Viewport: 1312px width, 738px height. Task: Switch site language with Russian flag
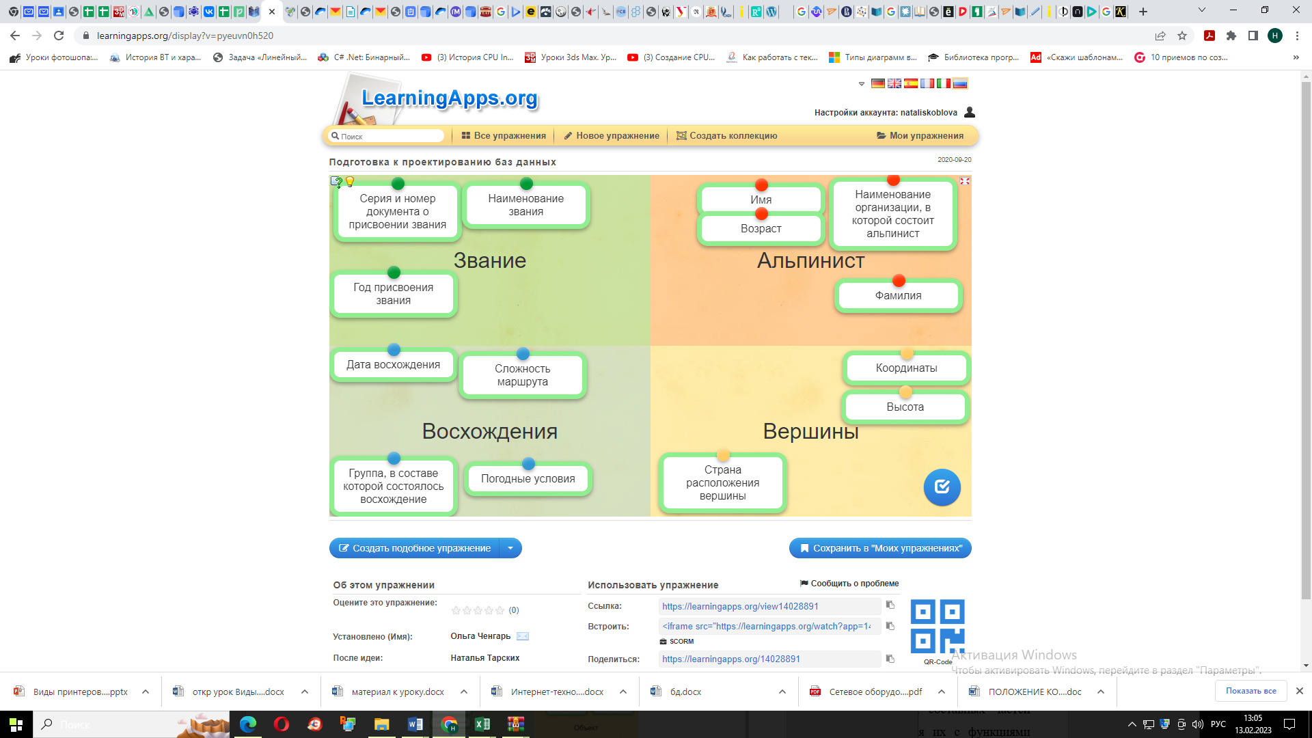coord(960,83)
